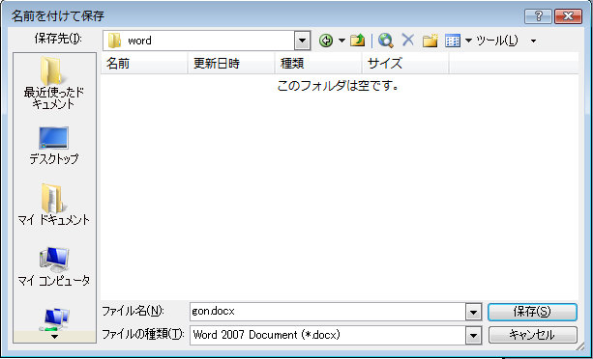The height and width of the screenshot is (359, 593).
Task: Sort by the 名前 column header
Action: 144,64
